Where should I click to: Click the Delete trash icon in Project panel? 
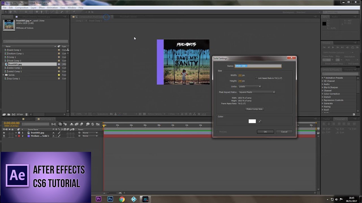pos(27,114)
